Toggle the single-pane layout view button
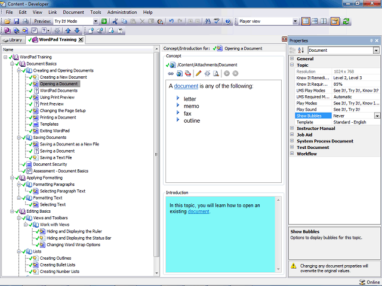 (x=306, y=21)
